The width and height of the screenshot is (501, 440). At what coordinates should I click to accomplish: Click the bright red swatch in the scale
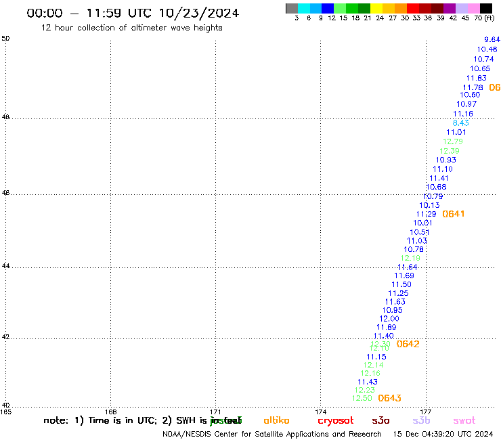(x=413, y=8)
